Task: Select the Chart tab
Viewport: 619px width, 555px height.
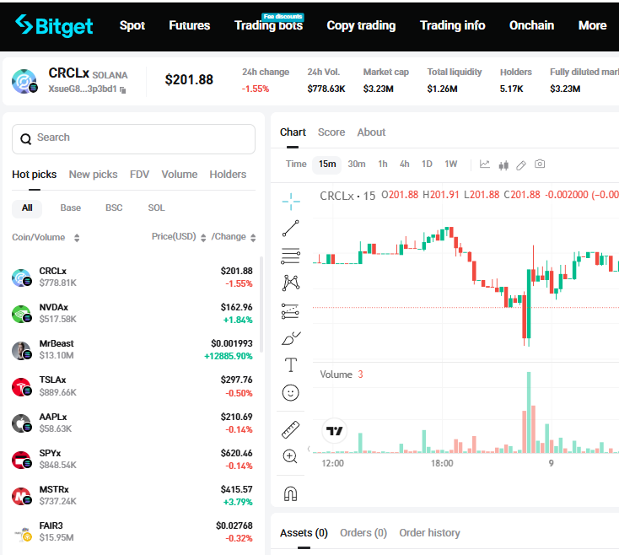Action: click(x=293, y=132)
